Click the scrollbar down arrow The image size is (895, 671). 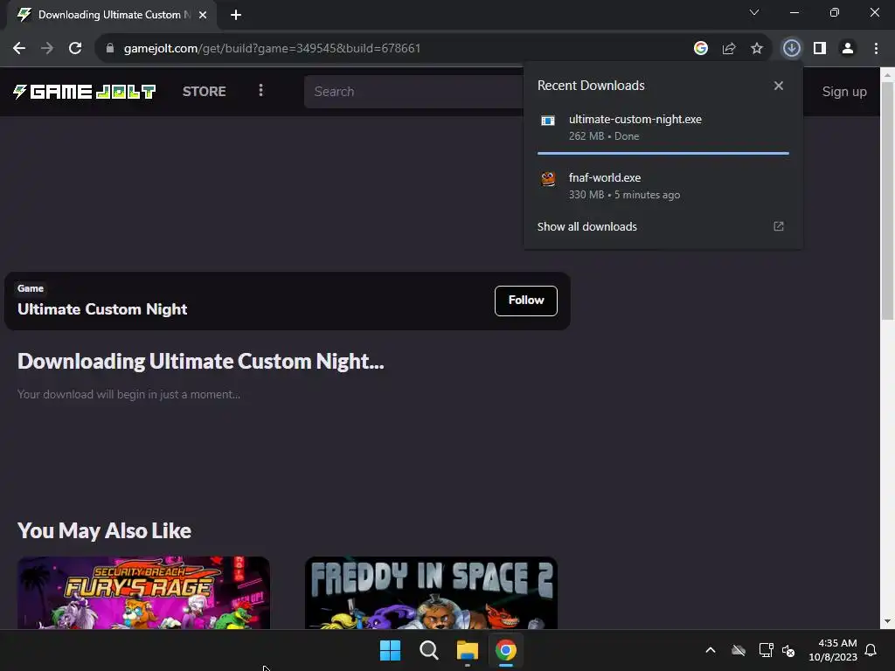tap(887, 621)
